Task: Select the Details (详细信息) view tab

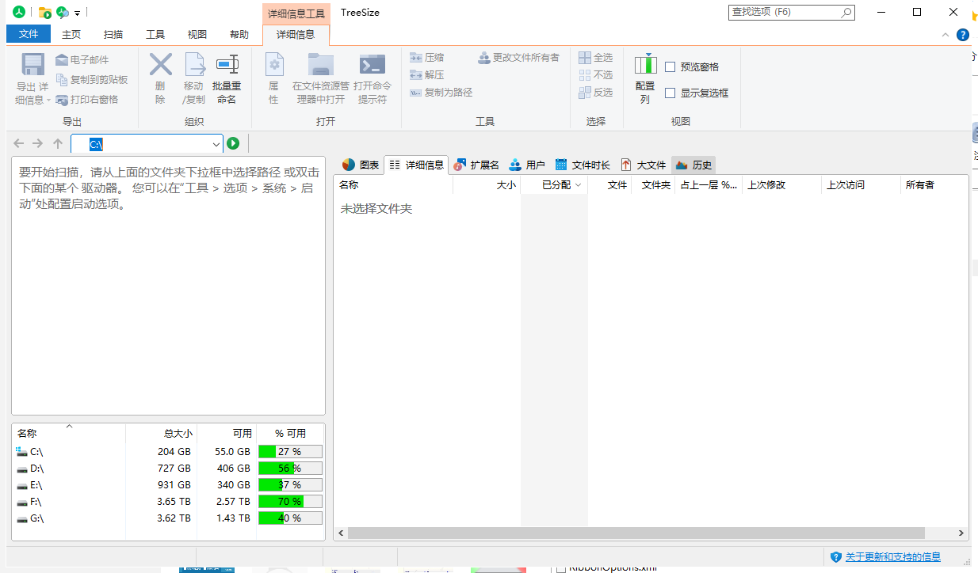Action: pos(417,165)
